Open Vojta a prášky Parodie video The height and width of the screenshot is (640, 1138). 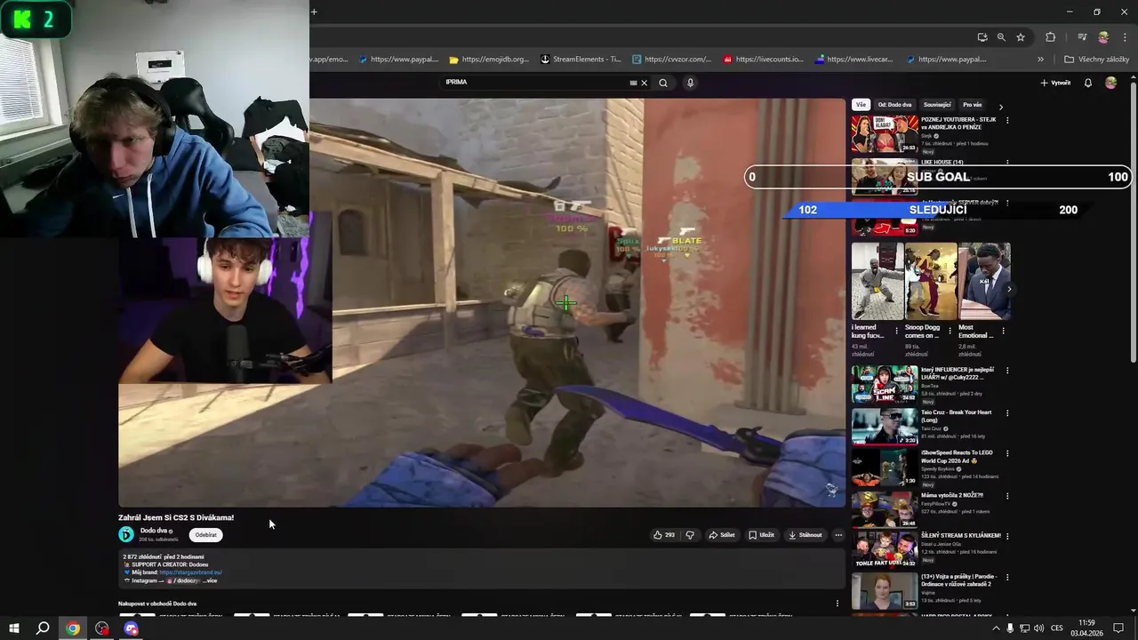tap(885, 591)
